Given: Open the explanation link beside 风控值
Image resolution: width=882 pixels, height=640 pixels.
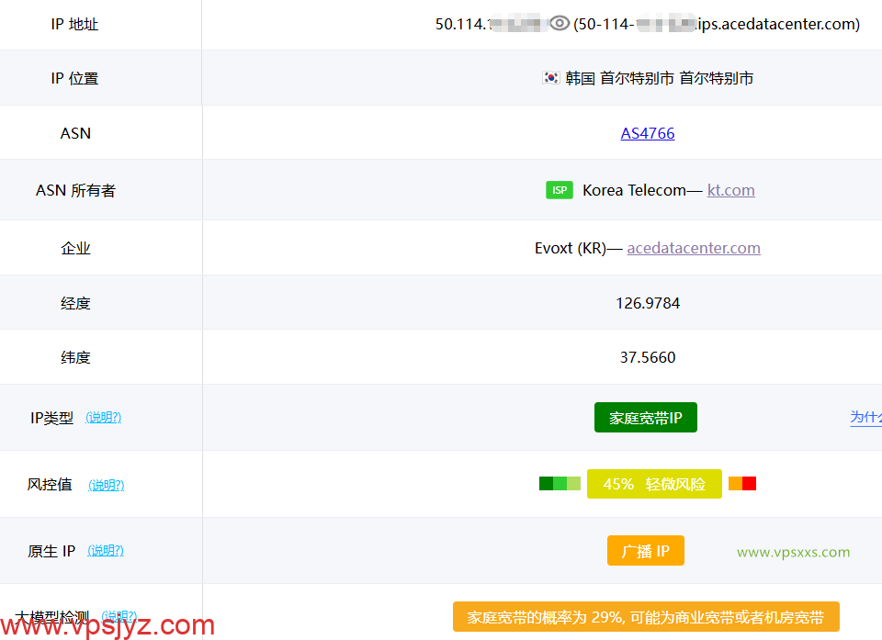Looking at the screenshot, I should (x=107, y=484).
